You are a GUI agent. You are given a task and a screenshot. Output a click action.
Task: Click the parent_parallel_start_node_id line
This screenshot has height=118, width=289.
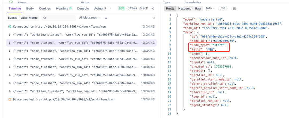pyautogui.click(x=222, y=88)
